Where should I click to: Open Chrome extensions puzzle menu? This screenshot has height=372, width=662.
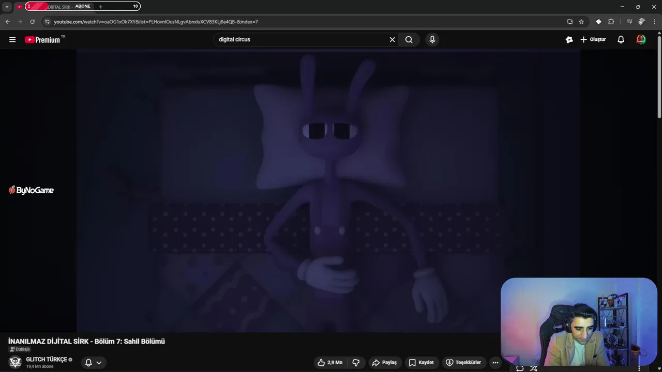point(611,22)
